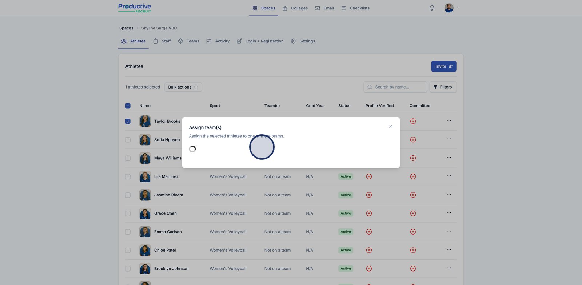Open three-dot menu for Taylor Brooks

click(449, 121)
